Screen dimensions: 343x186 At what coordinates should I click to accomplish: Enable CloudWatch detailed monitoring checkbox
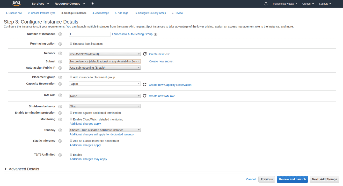point(71,119)
